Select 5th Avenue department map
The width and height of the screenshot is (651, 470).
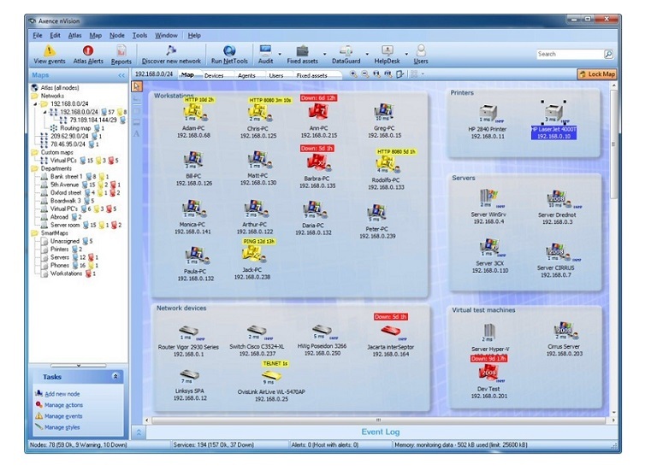[64, 185]
